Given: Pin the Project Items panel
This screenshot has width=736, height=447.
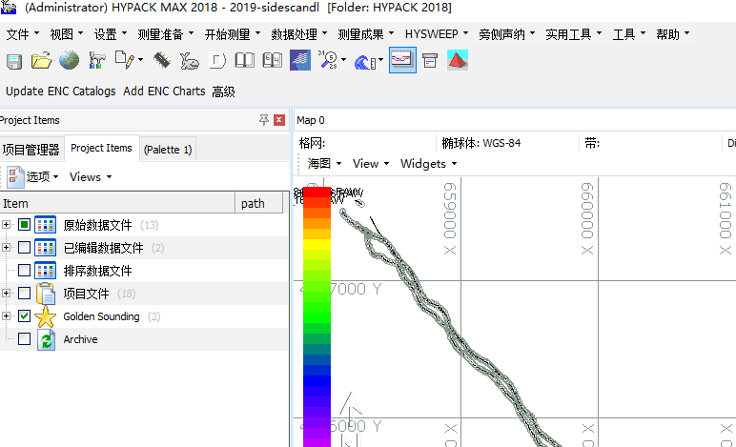Looking at the screenshot, I should [264, 120].
